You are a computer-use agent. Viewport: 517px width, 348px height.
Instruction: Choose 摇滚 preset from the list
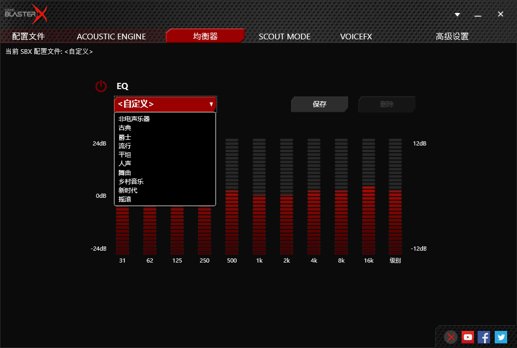pyautogui.click(x=125, y=199)
